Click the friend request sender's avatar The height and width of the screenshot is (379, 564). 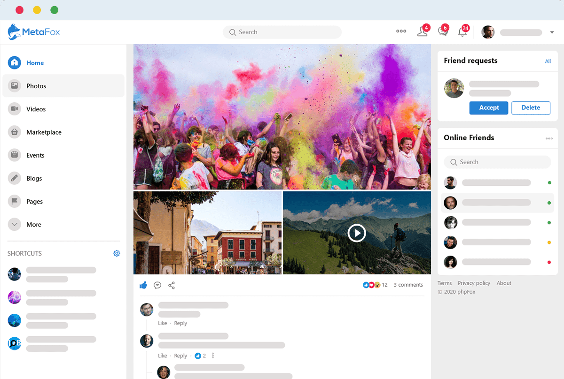click(454, 88)
